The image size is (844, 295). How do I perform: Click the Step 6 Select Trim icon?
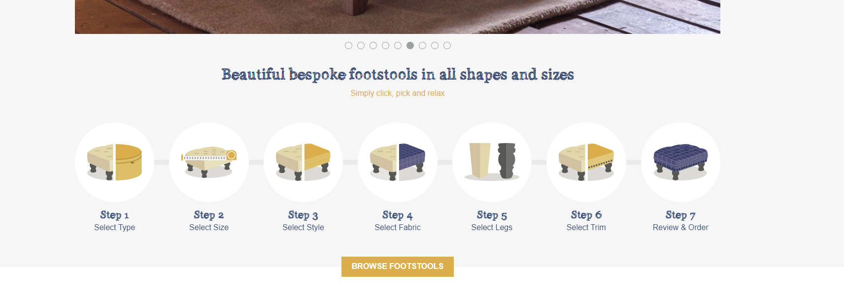click(x=586, y=162)
